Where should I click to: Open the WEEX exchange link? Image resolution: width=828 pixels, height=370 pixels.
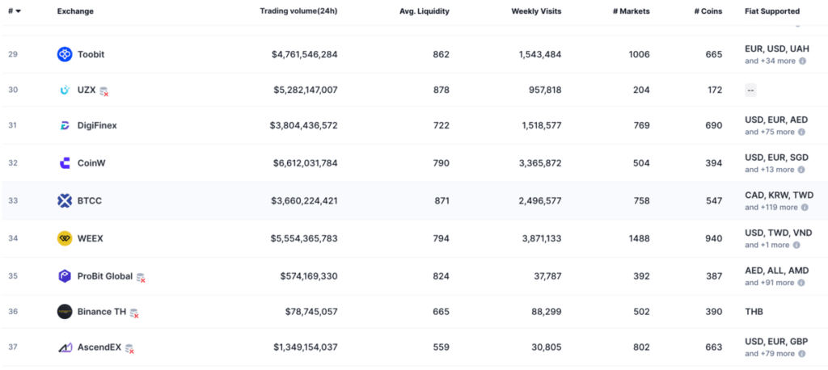(91, 238)
